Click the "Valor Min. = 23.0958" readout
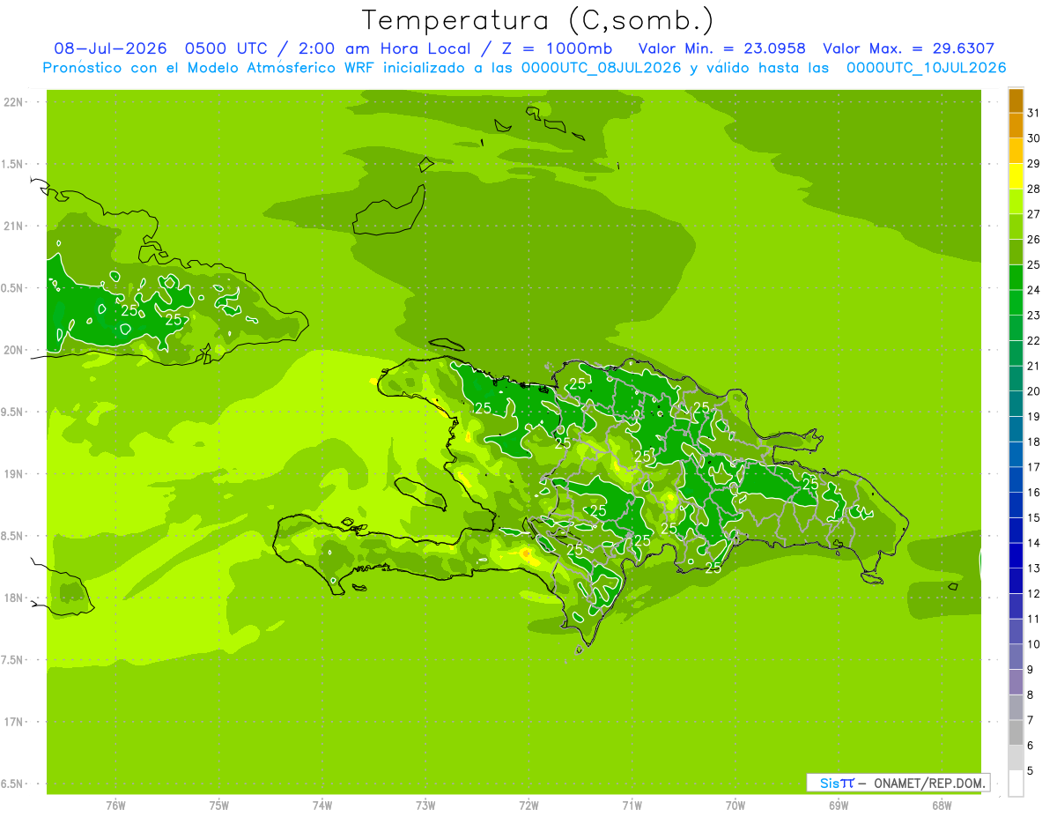The width and height of the screenshot is (1057, 817). click(721, 48)
